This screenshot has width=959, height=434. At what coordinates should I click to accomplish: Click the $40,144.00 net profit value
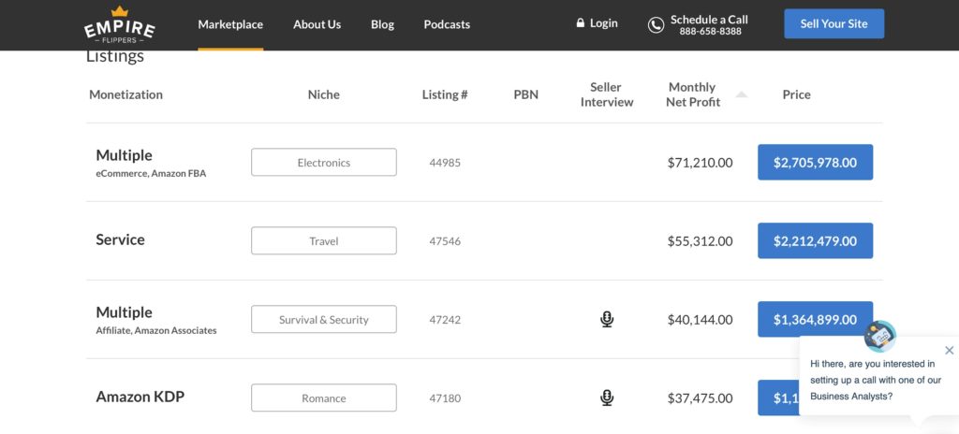700,320
